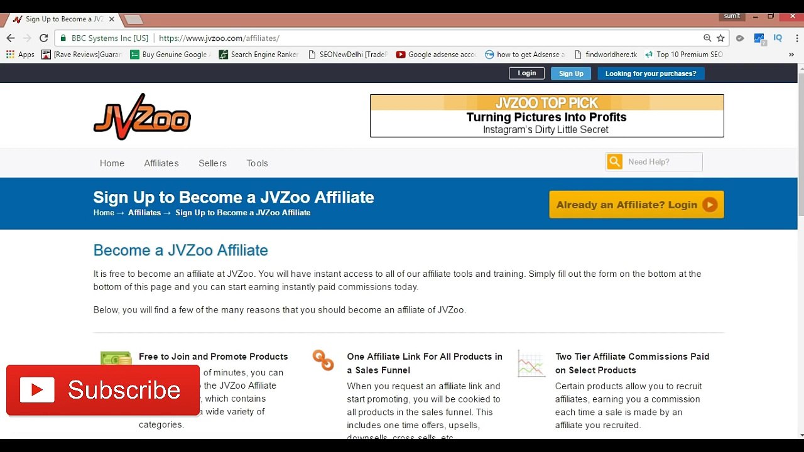Image resolution: width=804 pixels, height=452 pixels.
Task: Open the Home menu item
Action: click(112, 163)
